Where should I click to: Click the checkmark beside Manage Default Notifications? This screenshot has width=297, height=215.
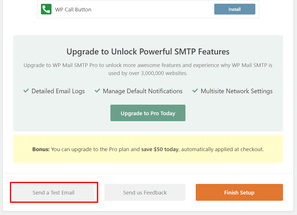(97, 90)
